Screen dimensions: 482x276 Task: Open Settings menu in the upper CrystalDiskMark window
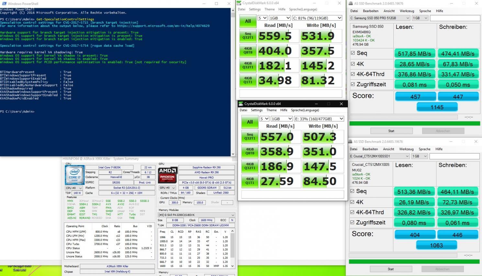click(x=254, y=9)
